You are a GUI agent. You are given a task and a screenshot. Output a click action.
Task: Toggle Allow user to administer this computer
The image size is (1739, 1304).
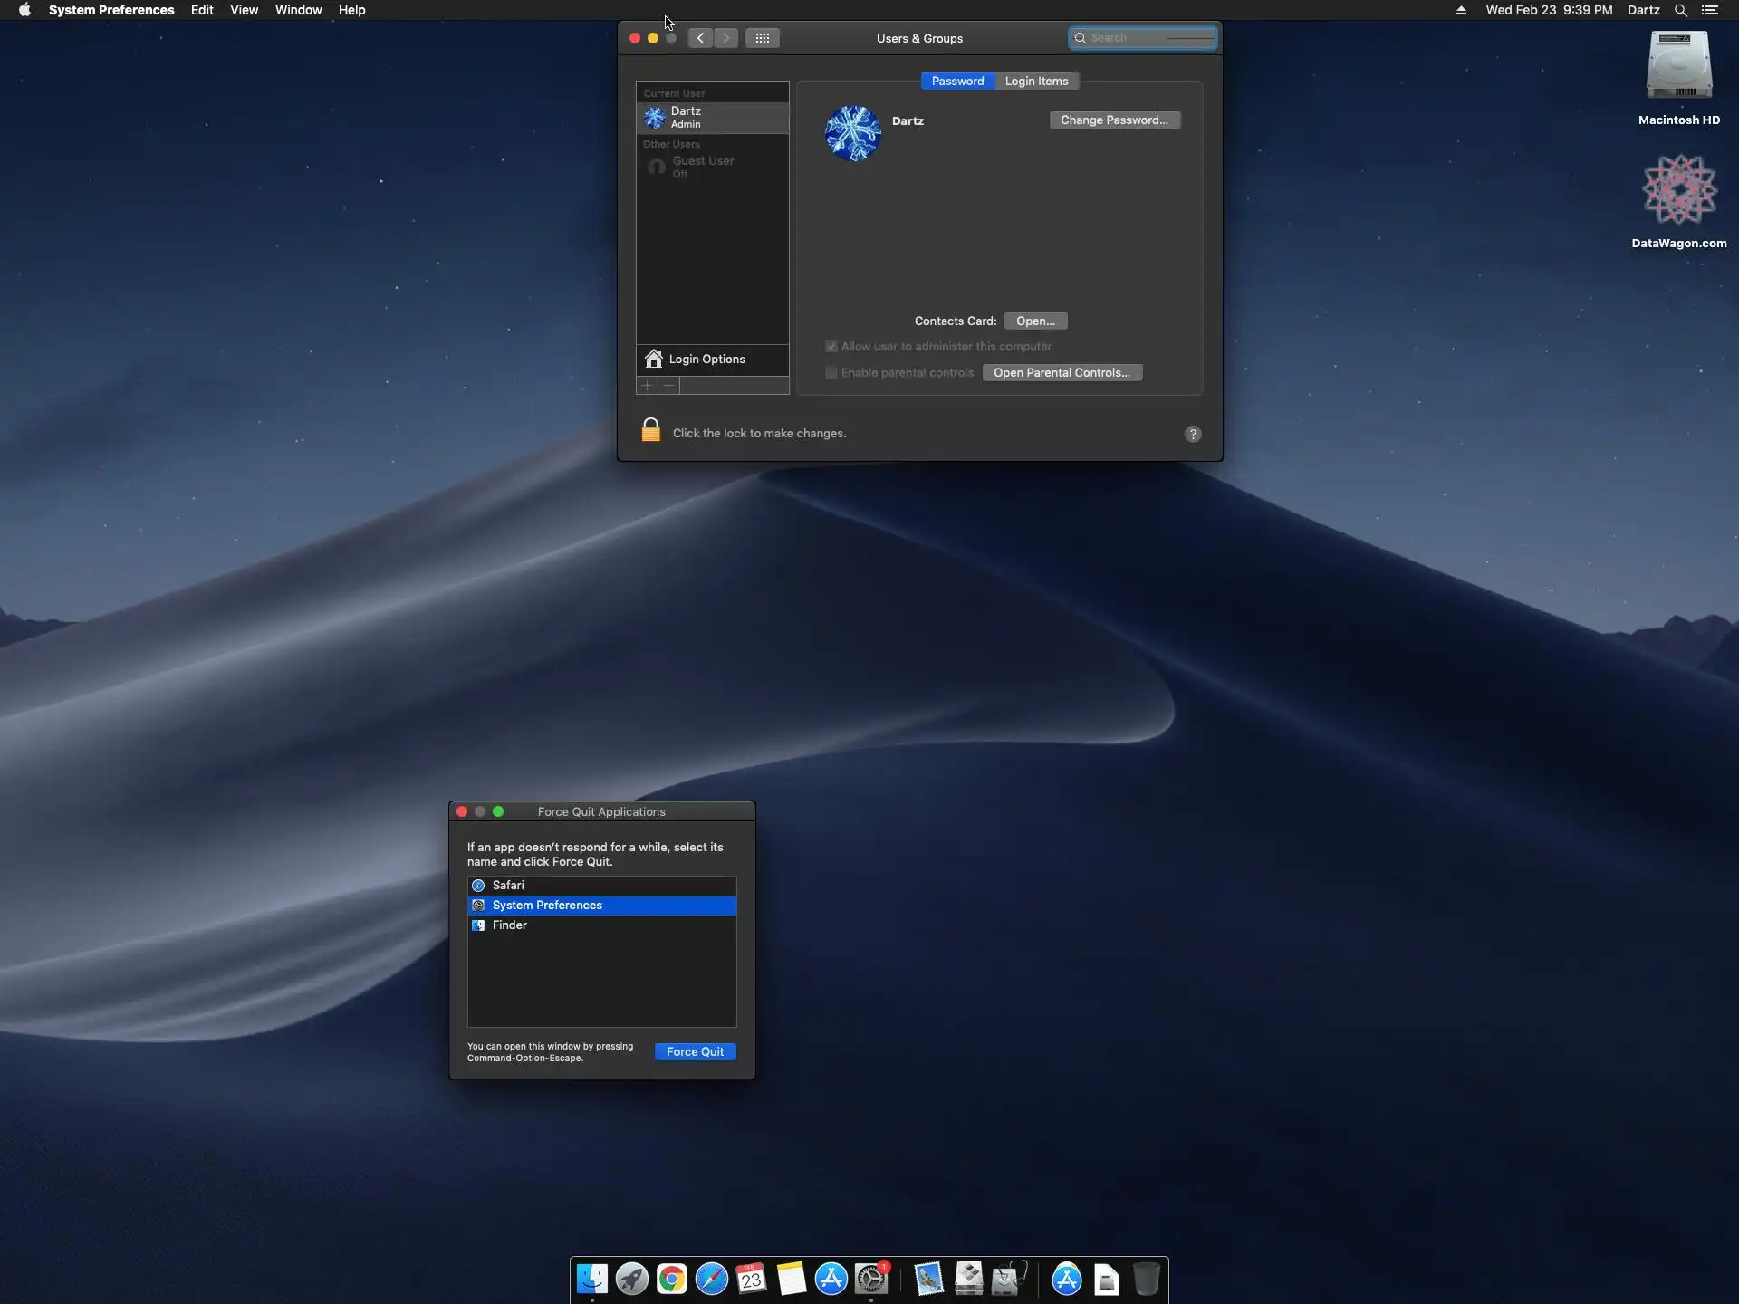tap(831, 347)
